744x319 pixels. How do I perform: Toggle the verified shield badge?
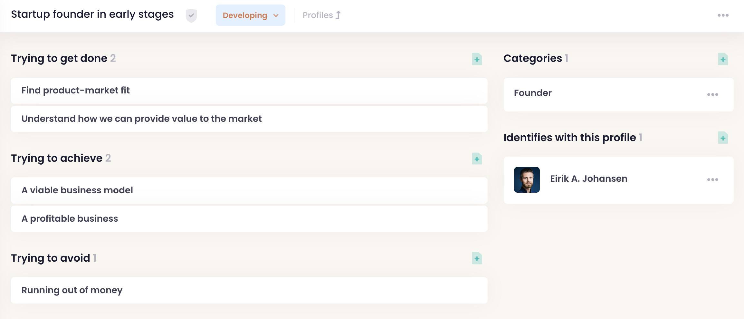191,15
